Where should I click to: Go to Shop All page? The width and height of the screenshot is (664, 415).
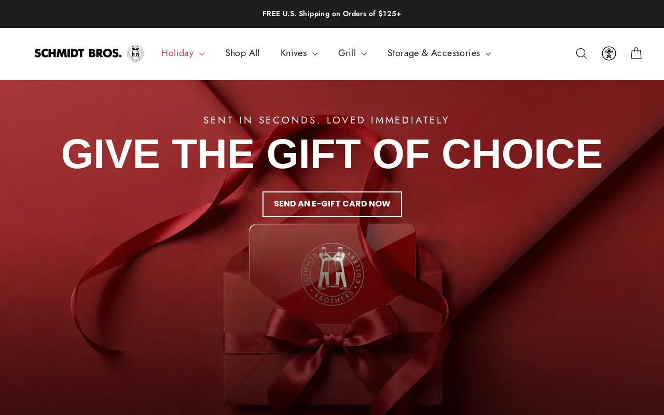[x=242, y=53]
